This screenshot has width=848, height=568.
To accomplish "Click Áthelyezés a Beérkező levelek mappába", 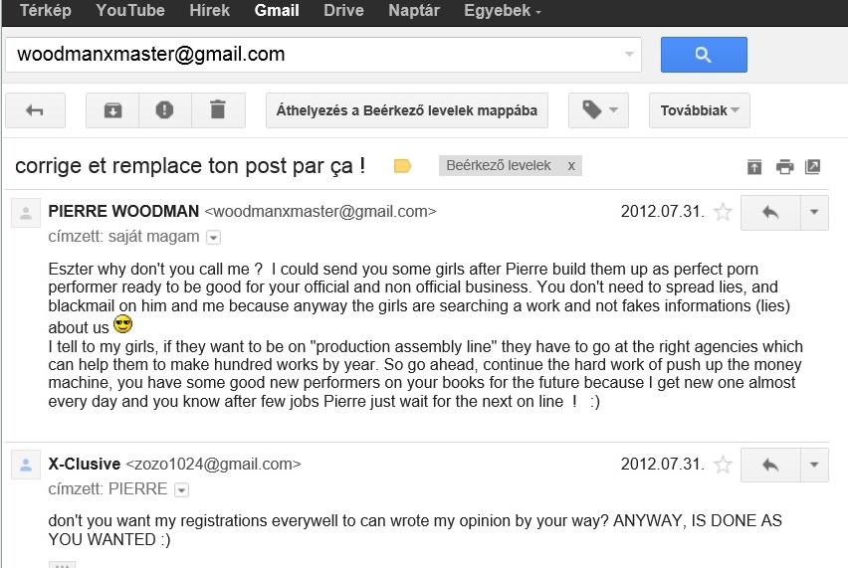I will coord(406,110).
